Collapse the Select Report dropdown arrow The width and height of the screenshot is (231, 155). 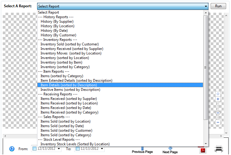[206, 6]
